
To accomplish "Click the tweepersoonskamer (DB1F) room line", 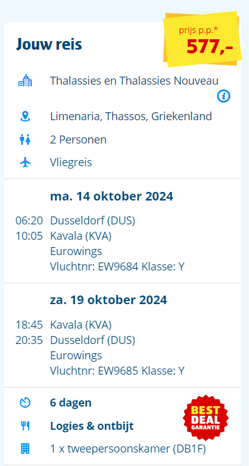I will pyautogui.click(x=128, y=449).
